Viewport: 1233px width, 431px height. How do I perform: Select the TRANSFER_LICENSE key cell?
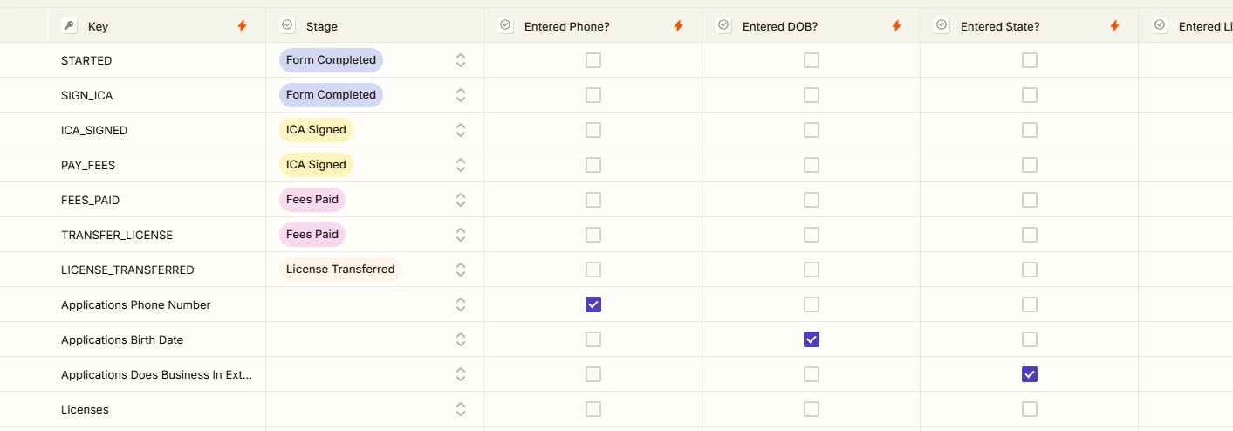(156, 235)
